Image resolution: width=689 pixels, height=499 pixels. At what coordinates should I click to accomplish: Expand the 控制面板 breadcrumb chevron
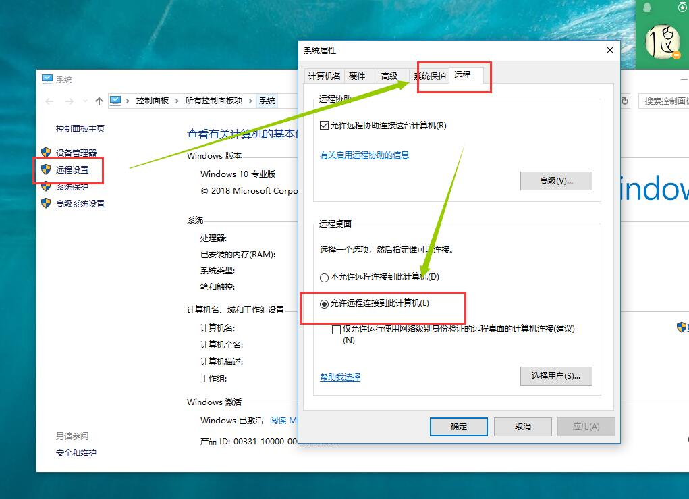point(177,99)
